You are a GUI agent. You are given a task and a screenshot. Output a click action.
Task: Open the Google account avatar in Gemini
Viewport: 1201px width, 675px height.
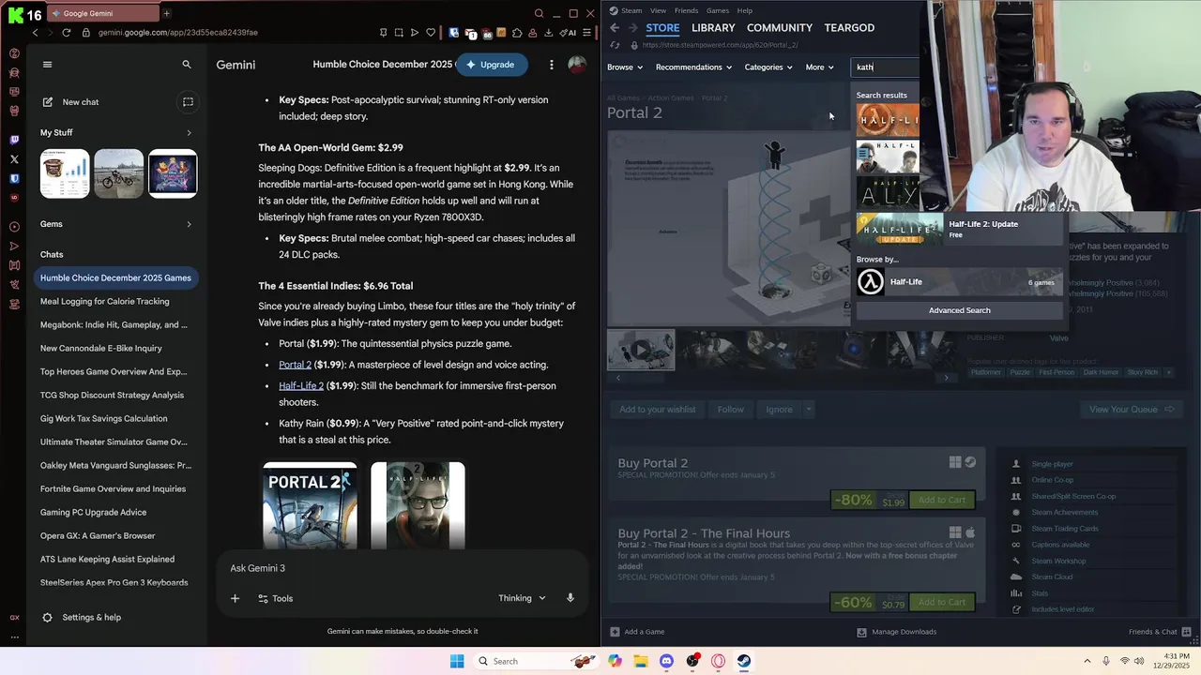click(577, 65)
